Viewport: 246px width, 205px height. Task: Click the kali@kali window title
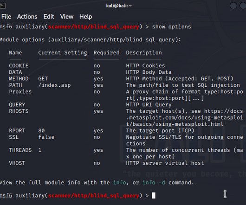pos(119,6)
